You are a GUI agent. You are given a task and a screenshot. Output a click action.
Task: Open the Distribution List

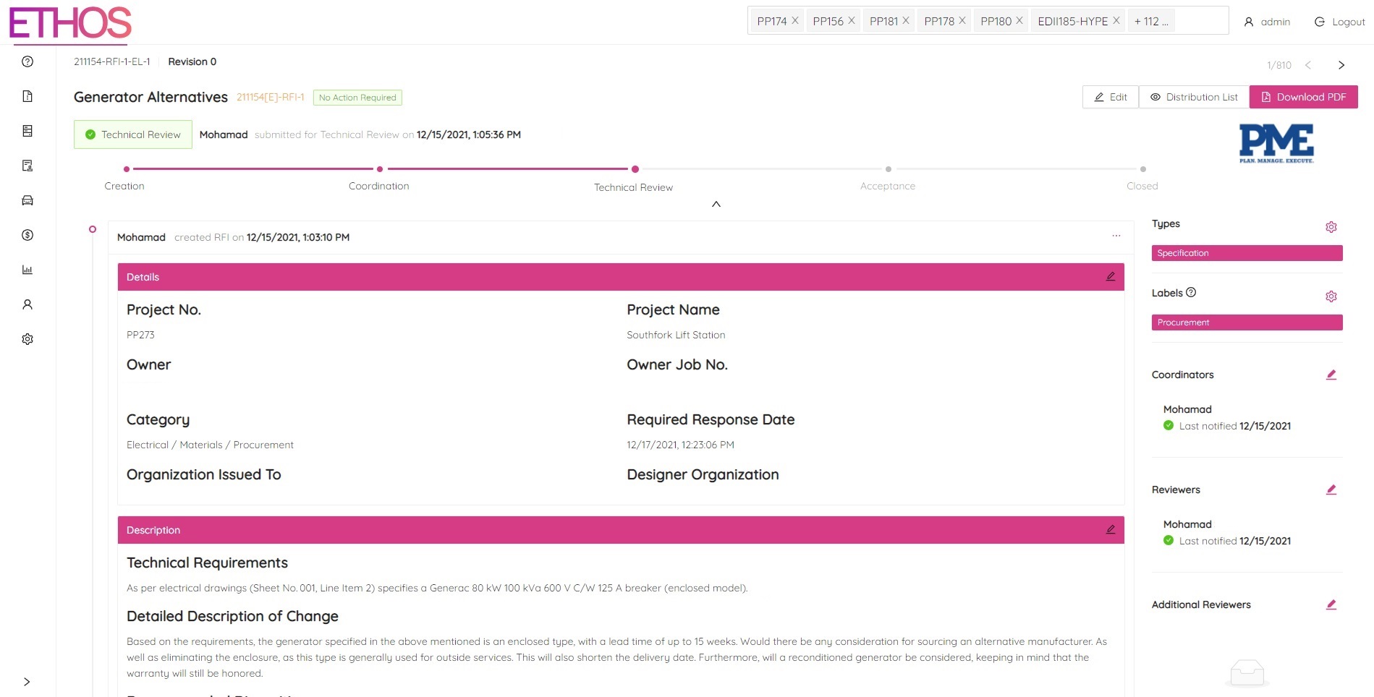point(1194,97)
